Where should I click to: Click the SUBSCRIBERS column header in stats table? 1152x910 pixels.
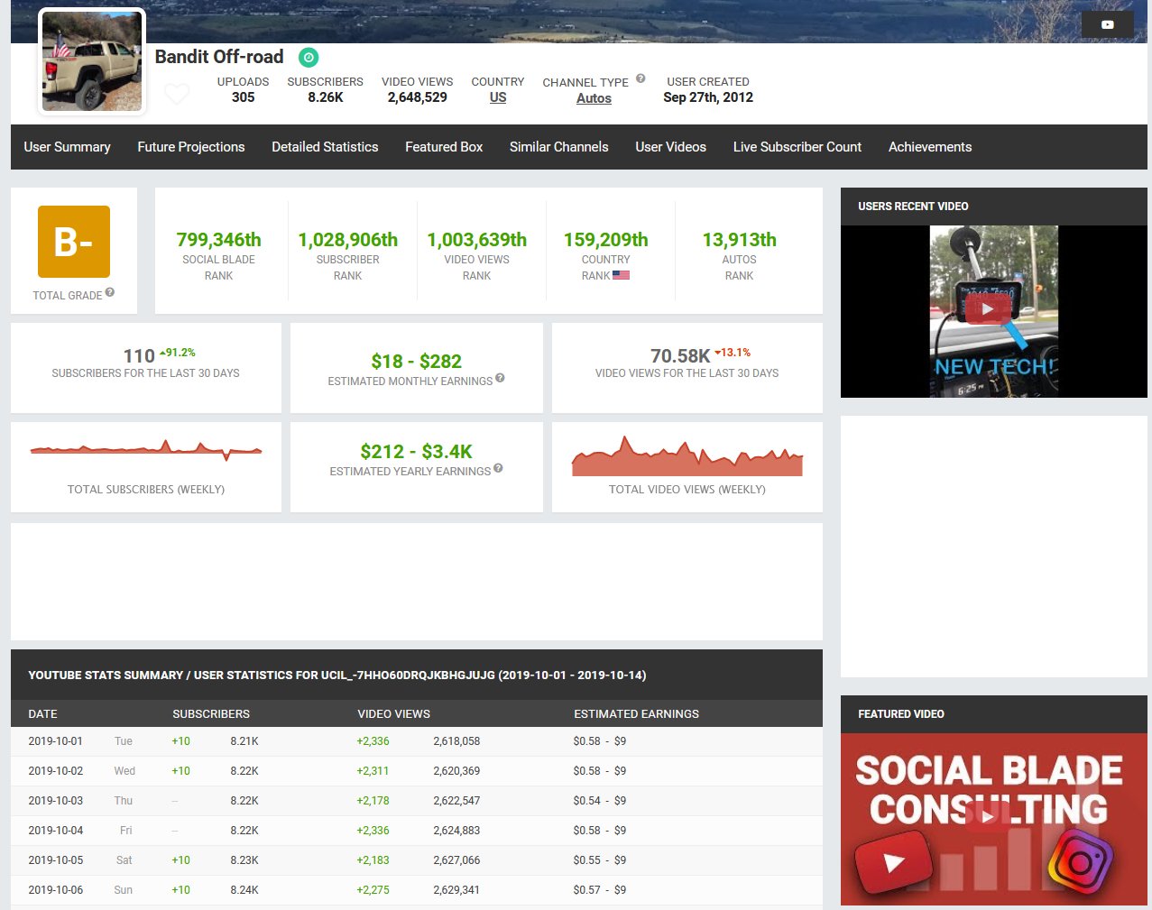[211, 713]
